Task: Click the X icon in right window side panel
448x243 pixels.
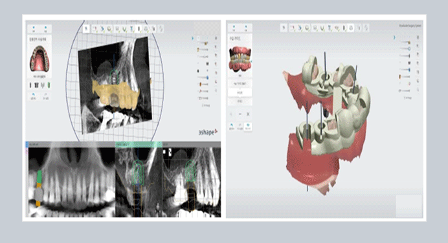Action: pos(248,114)
